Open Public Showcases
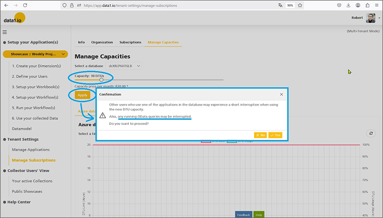This screenshot has width=383, height=218. coord(27,191)
